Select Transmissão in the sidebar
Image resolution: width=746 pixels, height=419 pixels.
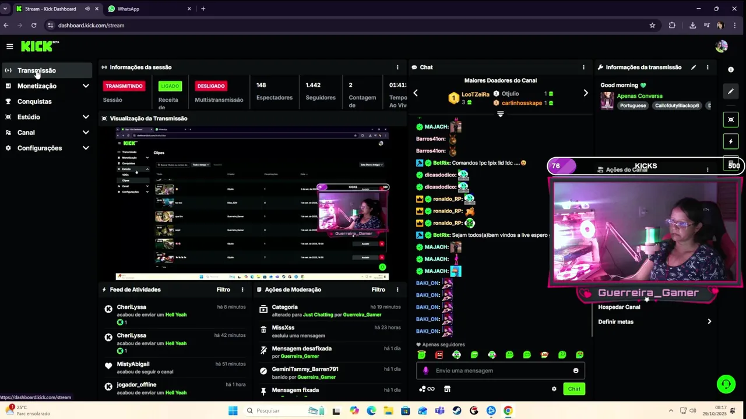pos(47,70)
